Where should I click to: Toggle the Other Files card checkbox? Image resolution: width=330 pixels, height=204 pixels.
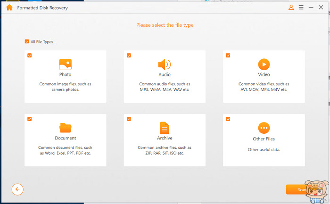coord(228,119)
